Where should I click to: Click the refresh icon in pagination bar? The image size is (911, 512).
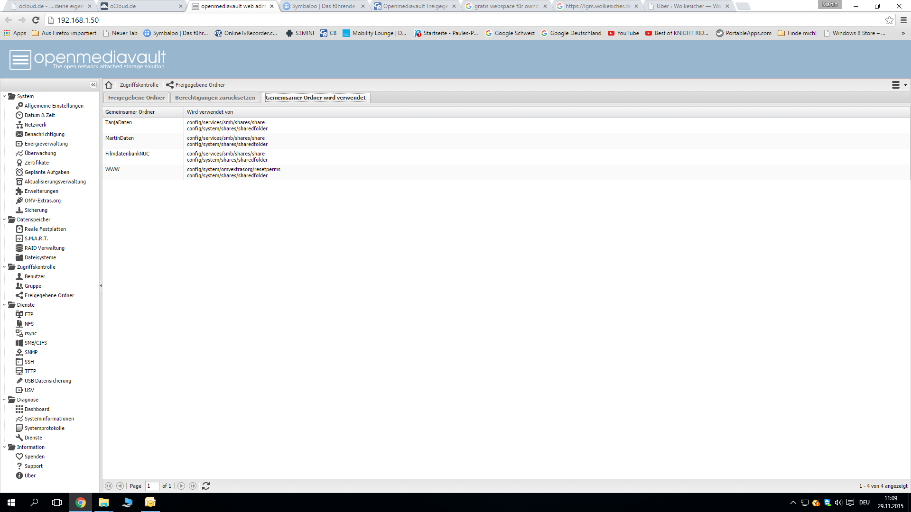pyautogui.click(x=206, y=486)
